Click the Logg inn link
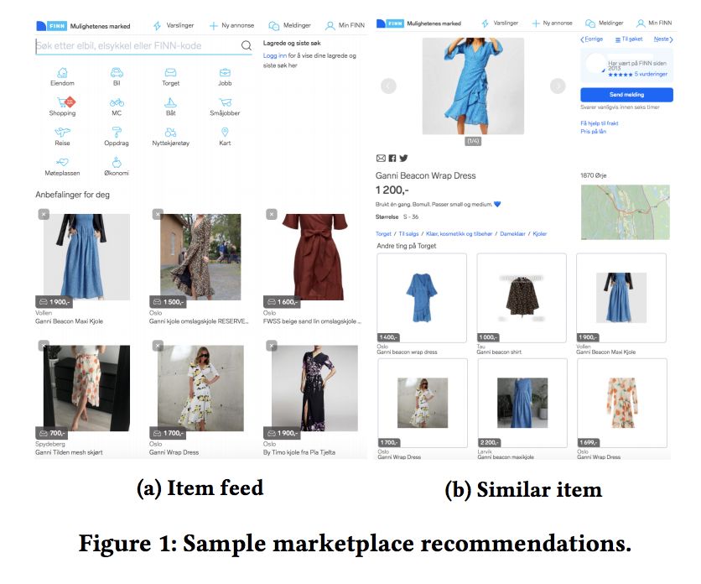This screenshot has width=701, height=584. [x=274, y=55]
